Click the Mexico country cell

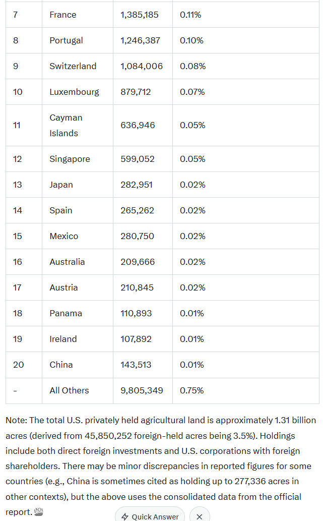[x=63, y=236]
